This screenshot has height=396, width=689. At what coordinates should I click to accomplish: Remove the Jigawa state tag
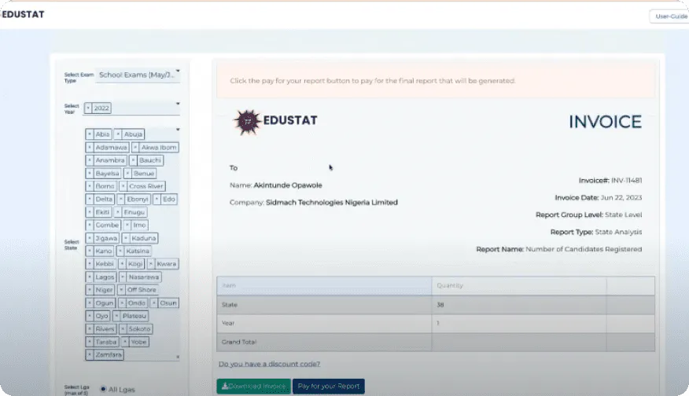[x=90, y=238]
